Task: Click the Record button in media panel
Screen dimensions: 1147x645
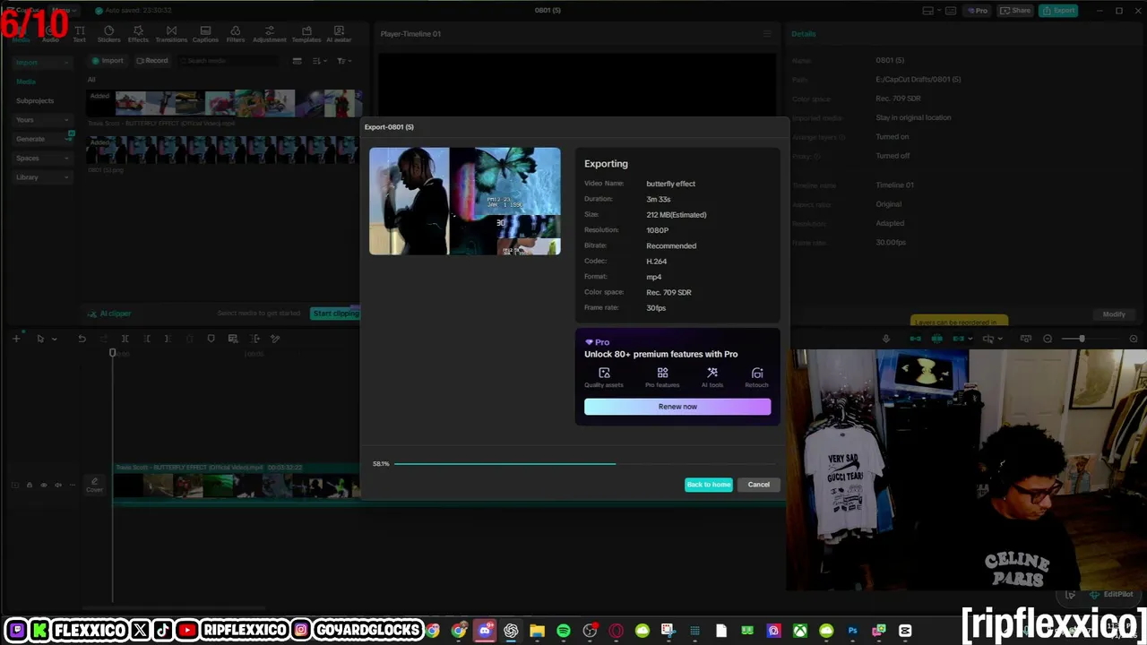Action: pyautogui.click(x=151, y=61)
